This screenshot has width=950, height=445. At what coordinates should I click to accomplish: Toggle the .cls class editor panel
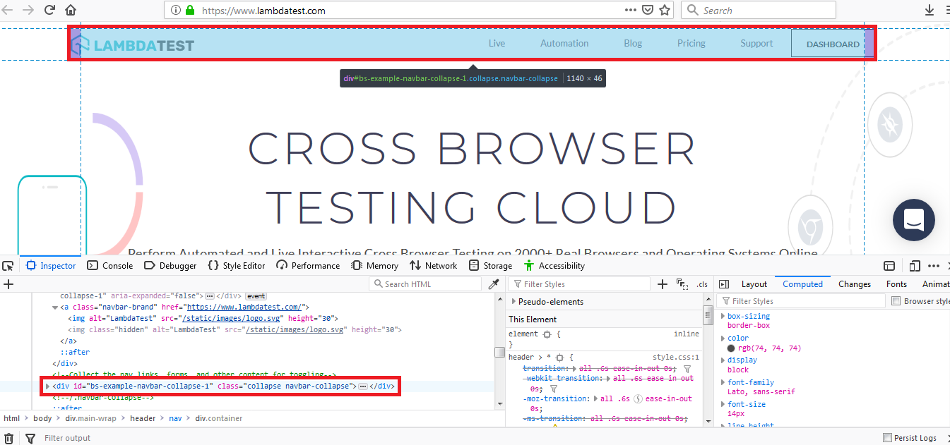point(701,284)
